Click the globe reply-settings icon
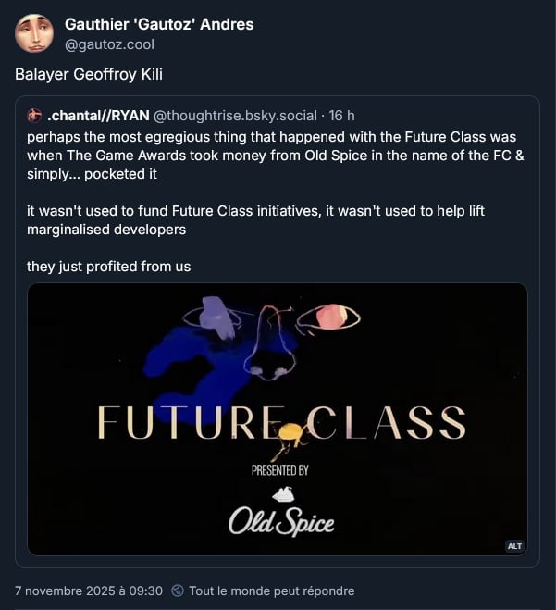The height and width of the screenshot is (610, 556). (178, 591)
